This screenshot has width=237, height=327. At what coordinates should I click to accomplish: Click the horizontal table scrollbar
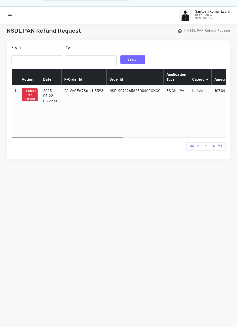67,138
